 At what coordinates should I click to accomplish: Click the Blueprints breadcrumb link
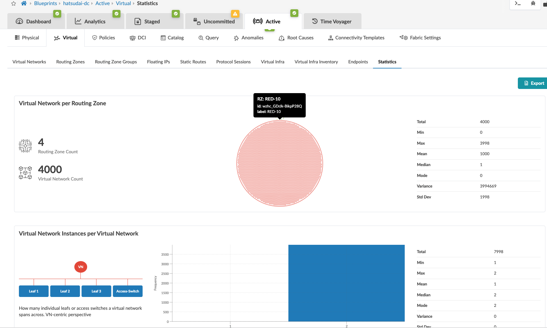[46, 4]
